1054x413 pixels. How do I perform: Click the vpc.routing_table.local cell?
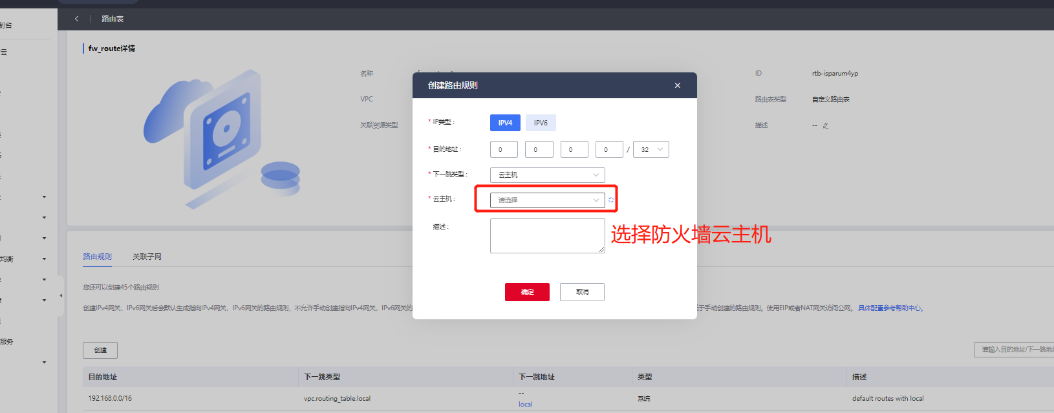[x=337, y=398]
